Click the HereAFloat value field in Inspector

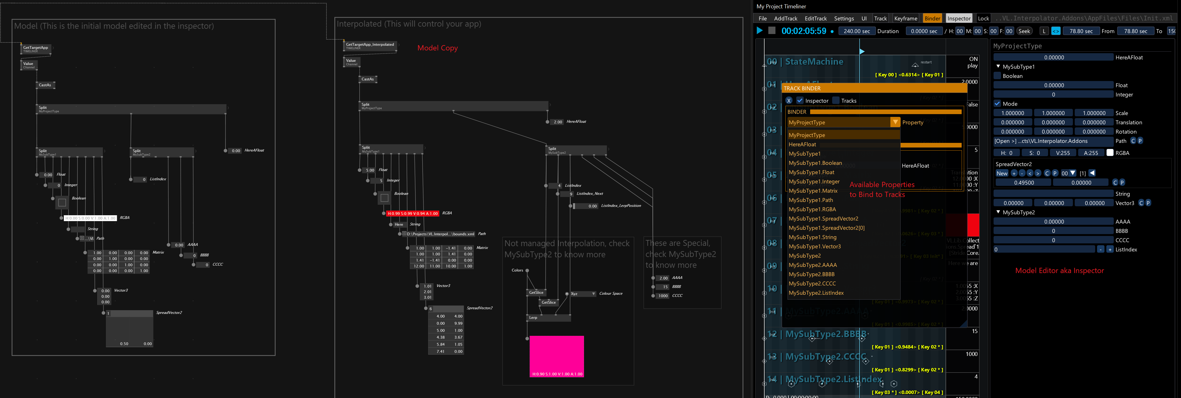(x=1053, y=57)
